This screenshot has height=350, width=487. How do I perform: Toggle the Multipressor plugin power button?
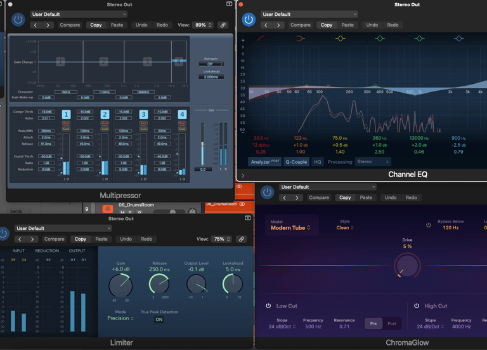pyautogui.click(x=18, y=20)
